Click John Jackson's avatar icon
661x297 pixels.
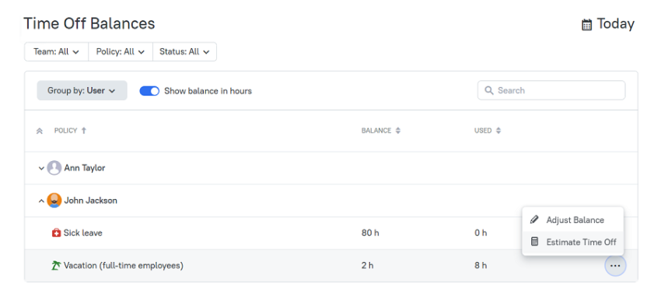click(54, 201)
